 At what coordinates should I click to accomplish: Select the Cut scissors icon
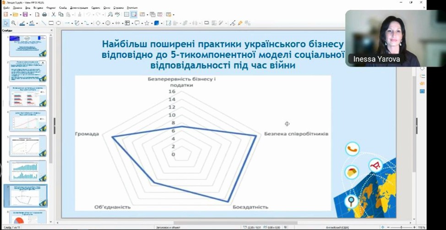pyautogui.click(x=54, y=15)
